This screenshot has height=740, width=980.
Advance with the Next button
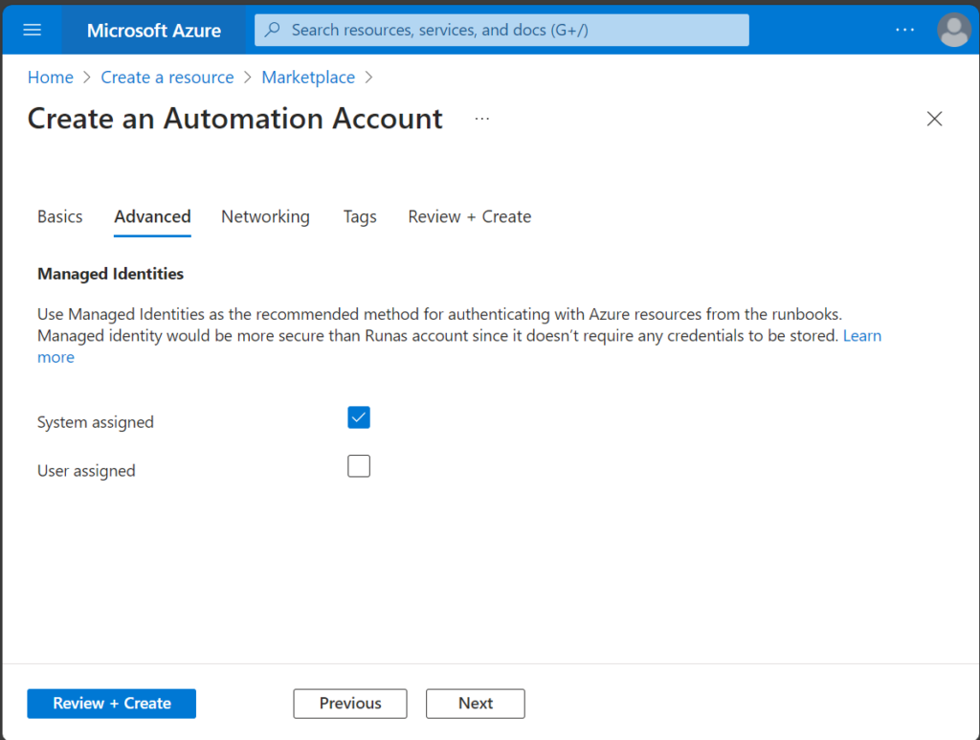(x=476, y=704)
